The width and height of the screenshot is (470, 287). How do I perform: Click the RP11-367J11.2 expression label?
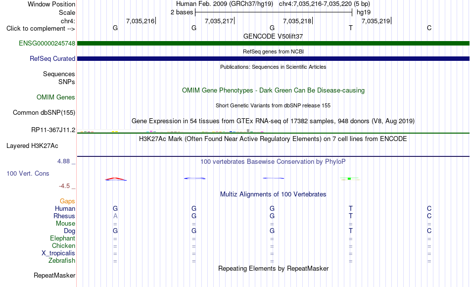pyautogui.click(x=53, y=130)
